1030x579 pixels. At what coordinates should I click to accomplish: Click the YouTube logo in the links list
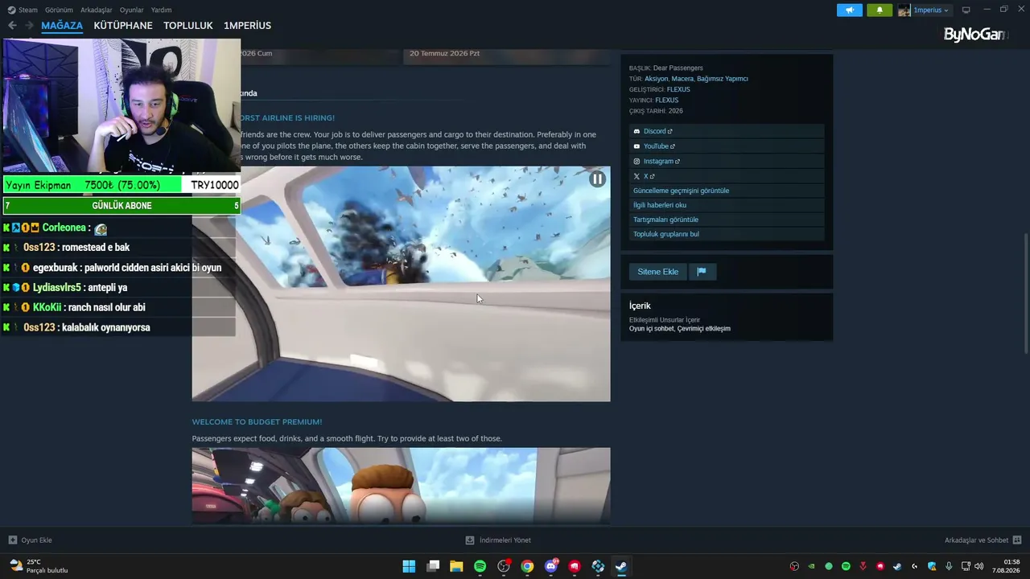pos(637,146)
